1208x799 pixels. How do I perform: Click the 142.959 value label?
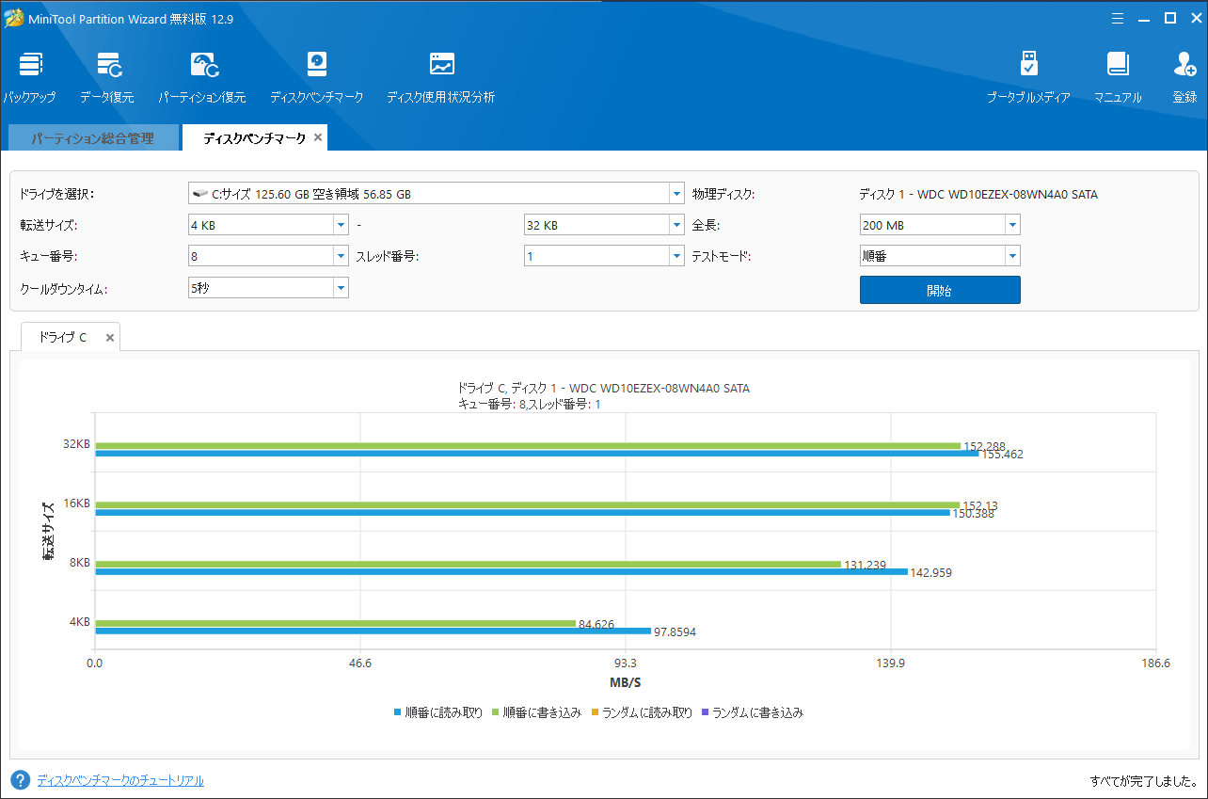[930, 572]
